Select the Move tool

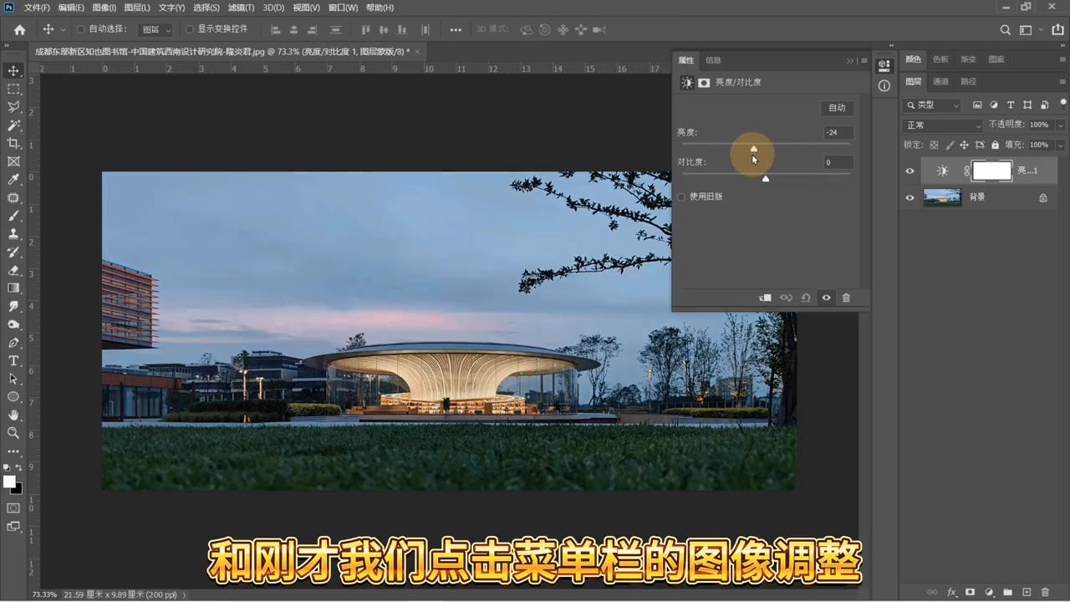click(13, 70)
